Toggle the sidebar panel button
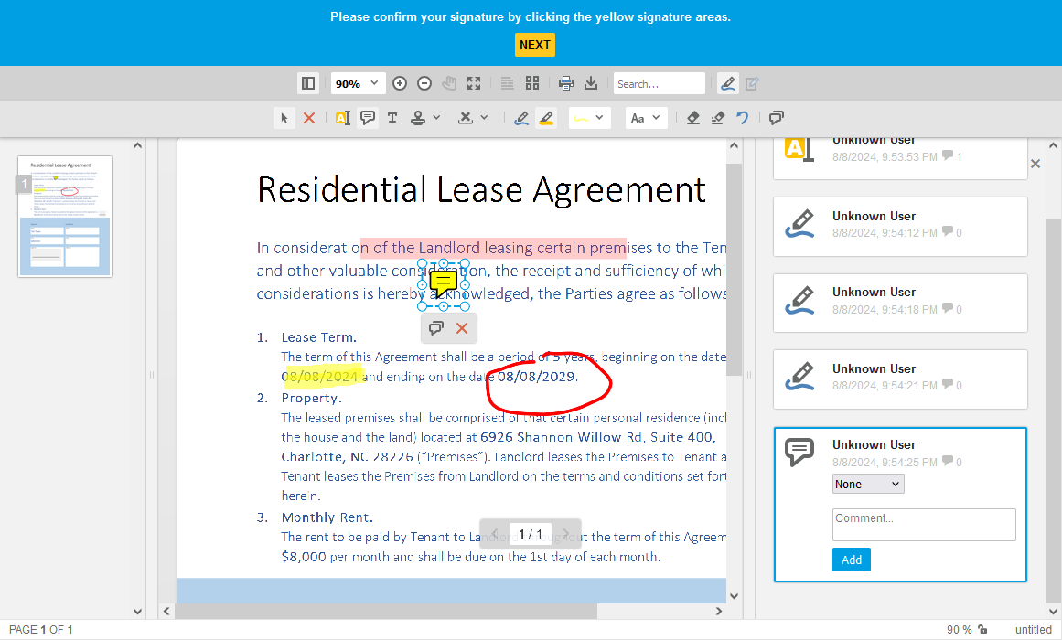Screen dimensions: 1062x640 coord(308,83)
